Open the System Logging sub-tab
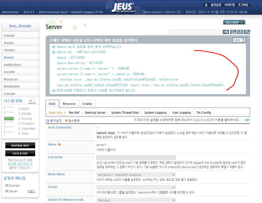The height and width of the screenshot is (203, 262). (155, 113)
